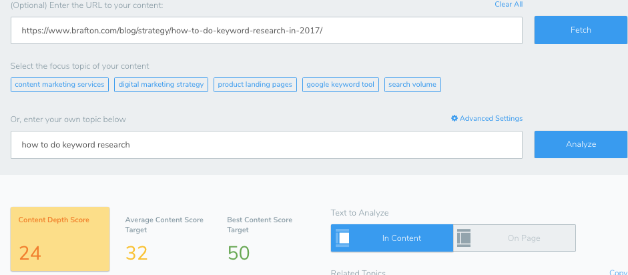This screenshot has width=628, height=275.
Task: Click the gear icon beside Advanced Settings
Action: point(454,119)
